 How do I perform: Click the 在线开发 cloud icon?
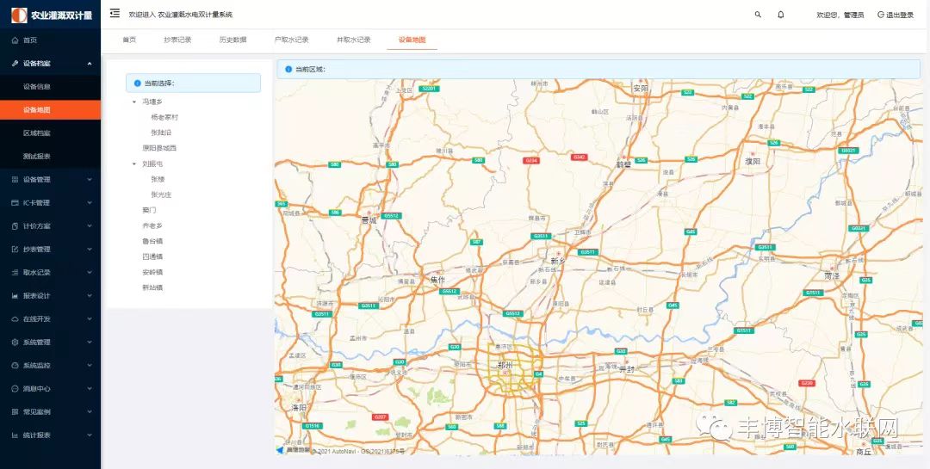coord(15,319)
